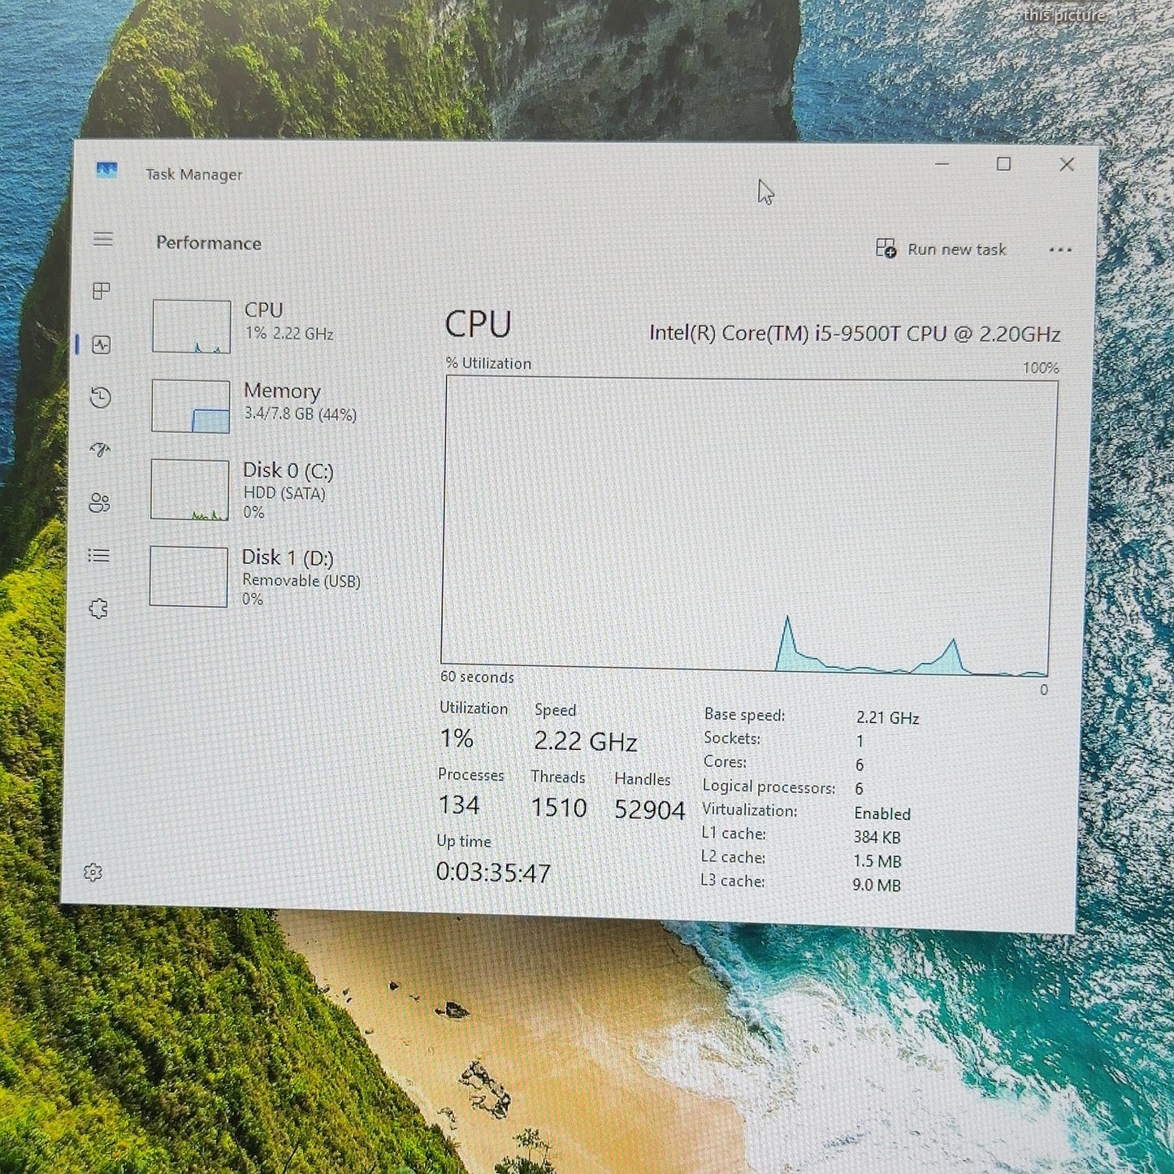Open the three-dots more options menu
1174x1174 pixels.
click(x=1060, y=250)
